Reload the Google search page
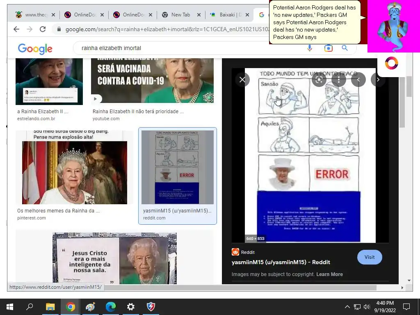Viewport: 420px width, 315px height. [x=43, y=29]
